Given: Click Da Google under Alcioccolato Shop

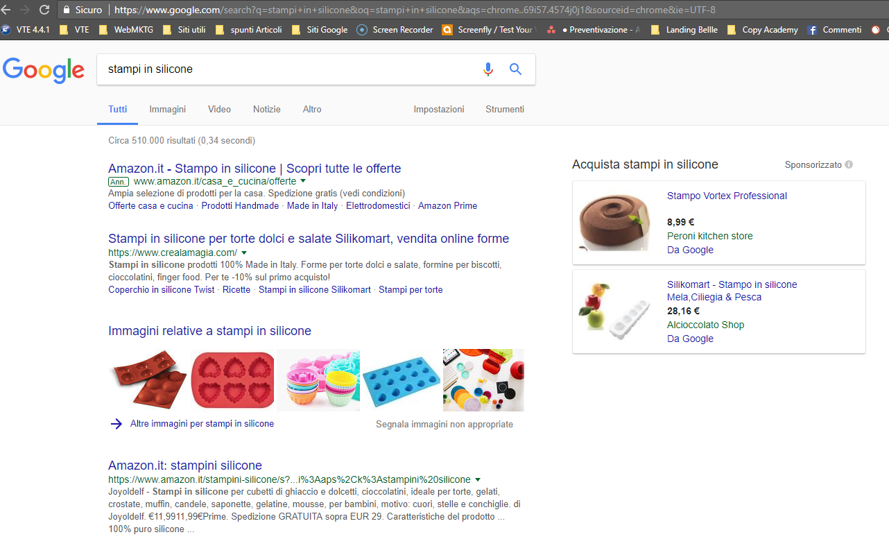Looking at the screenshot, I should [690, 339].
